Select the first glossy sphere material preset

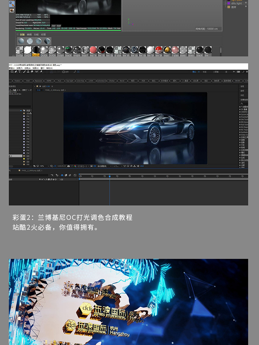[21, 41]
